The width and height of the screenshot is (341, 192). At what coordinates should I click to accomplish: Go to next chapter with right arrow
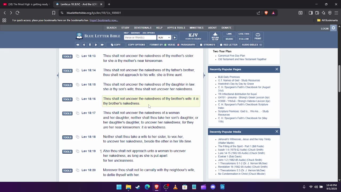96,45
